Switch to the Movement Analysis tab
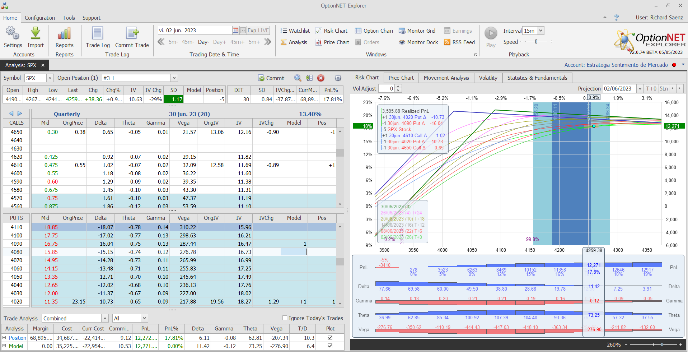 point(446,78)
